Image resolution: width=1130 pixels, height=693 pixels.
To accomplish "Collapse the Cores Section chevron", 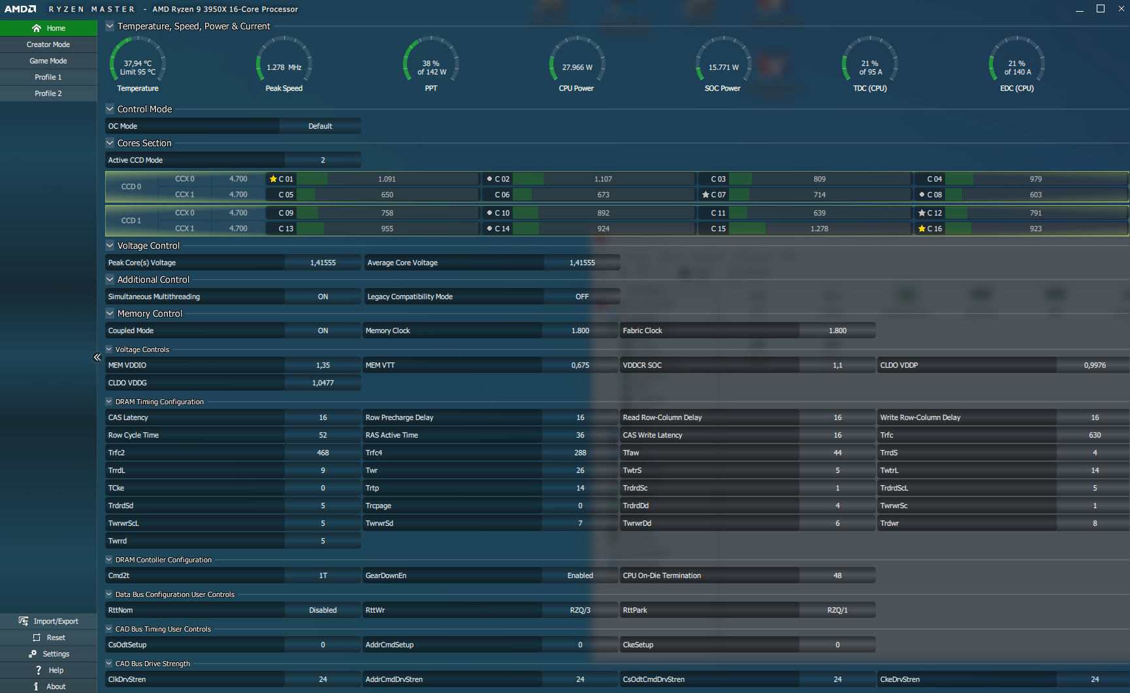I will click(110, 143).
